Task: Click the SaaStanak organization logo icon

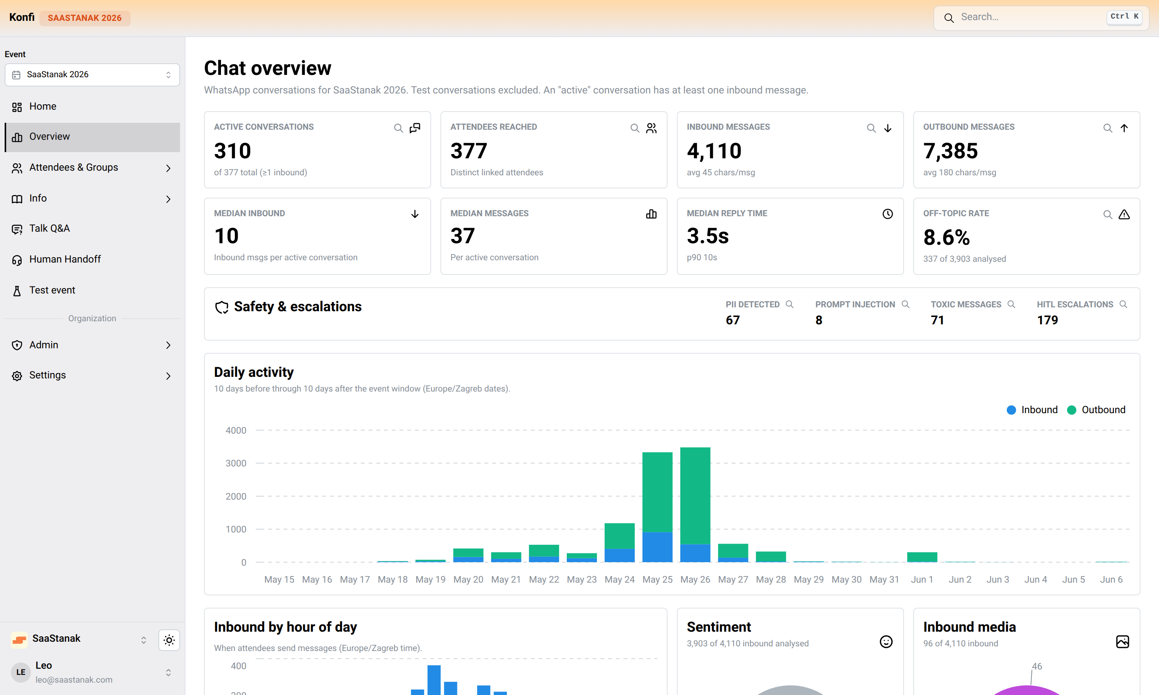Action: point(19,640)
